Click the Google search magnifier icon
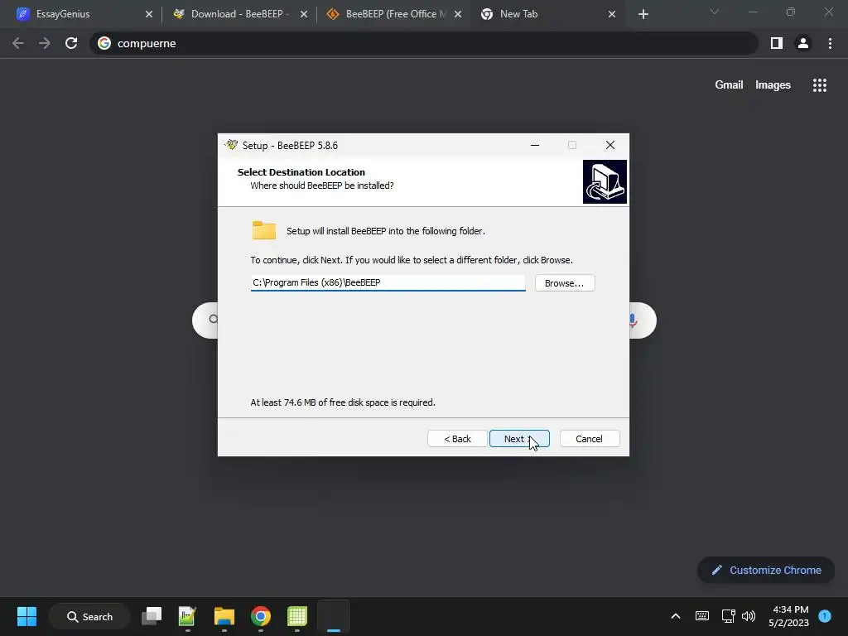The image size is (848, 636). [214, 319]
